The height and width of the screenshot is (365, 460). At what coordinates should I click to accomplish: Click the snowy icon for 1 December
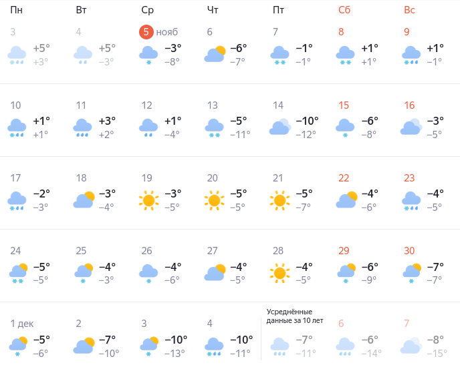click(17, 346)
